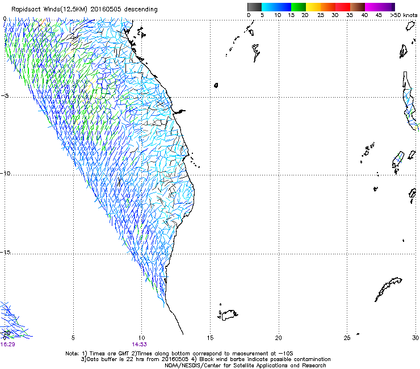Select the brown 35–40 knots legend color

358,7
